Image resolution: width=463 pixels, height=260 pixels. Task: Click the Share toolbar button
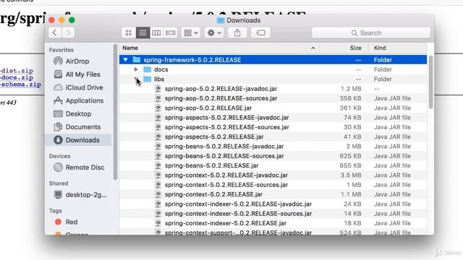coord(237,32)
